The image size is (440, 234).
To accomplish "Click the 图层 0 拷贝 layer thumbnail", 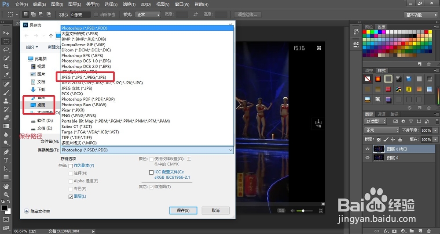I will [x=378, y=149].
